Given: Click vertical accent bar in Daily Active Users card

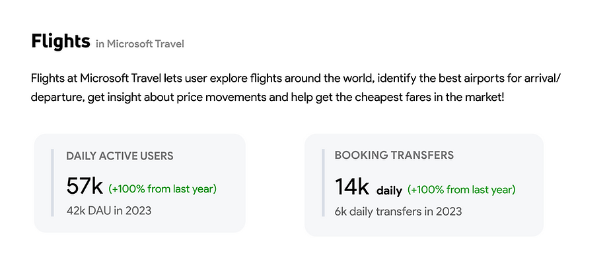Looking at the screenshot, I should [x=52, y=183].
